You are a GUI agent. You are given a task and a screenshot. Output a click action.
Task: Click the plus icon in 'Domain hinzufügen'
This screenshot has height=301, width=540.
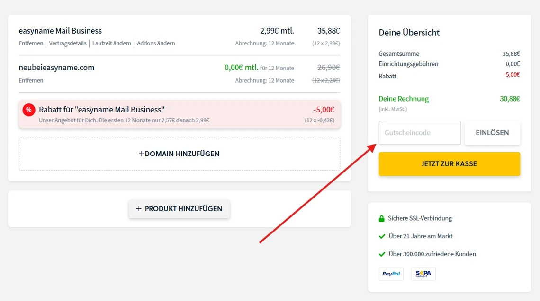pyautogui.click(x=141, y=154)
